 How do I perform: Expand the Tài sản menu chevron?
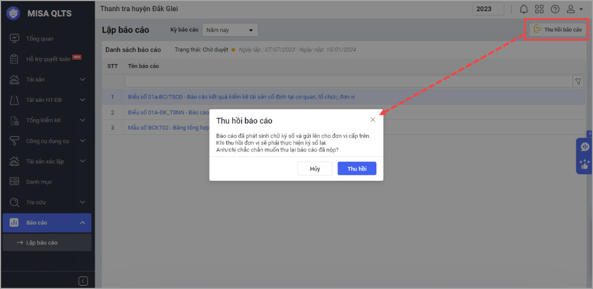pyautogui.click(x=83, y=79)
